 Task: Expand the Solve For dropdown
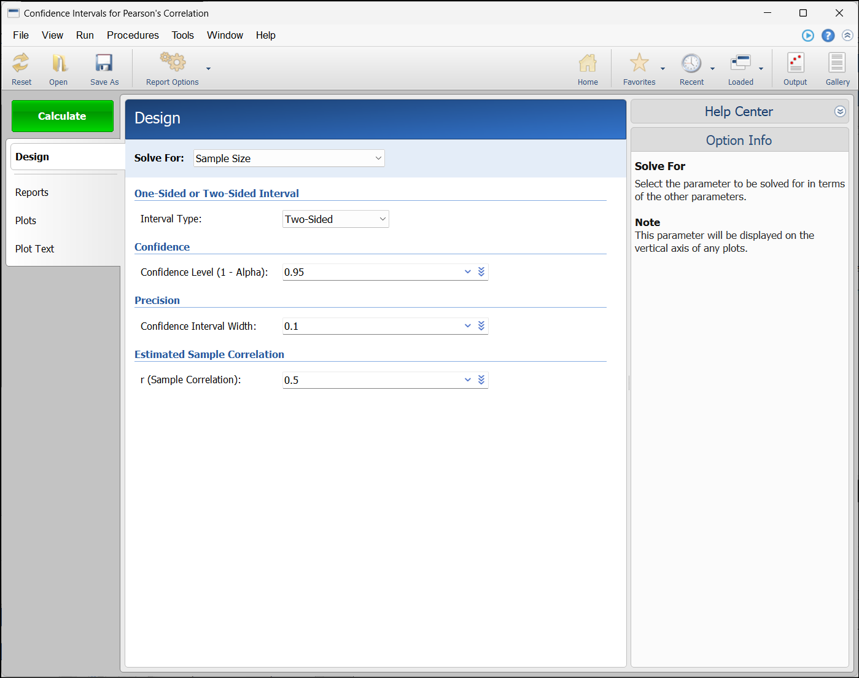coord(378,158)
